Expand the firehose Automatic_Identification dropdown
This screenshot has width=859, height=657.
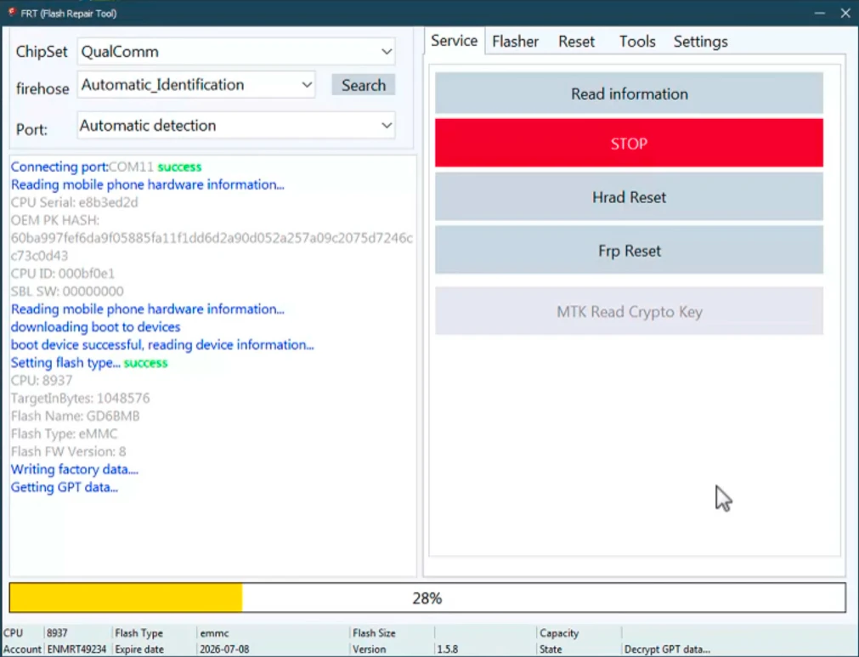pyautogui.click(x=196, y=85)
